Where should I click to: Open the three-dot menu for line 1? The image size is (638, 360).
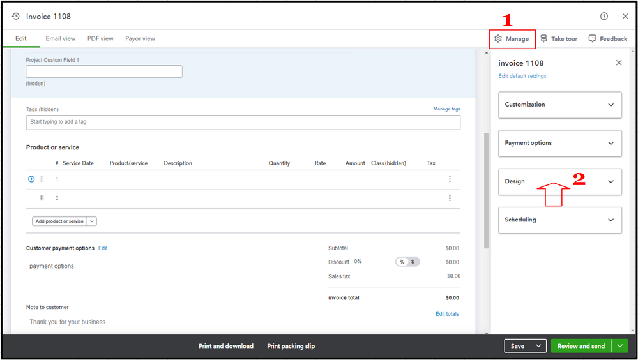(450, 179)
